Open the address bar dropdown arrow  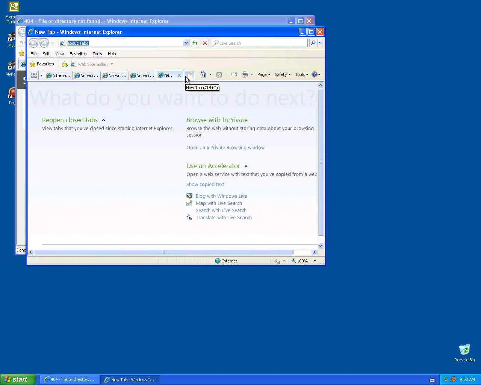click(x=186, y=43)
